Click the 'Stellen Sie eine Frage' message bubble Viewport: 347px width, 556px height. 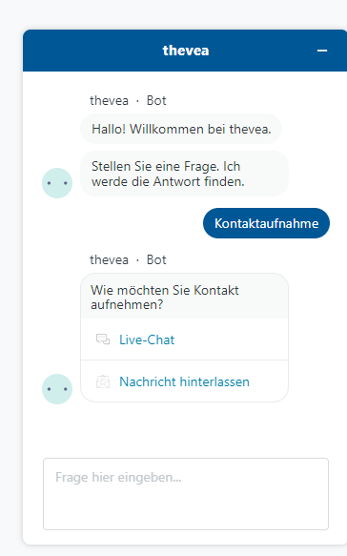point(184,174)
